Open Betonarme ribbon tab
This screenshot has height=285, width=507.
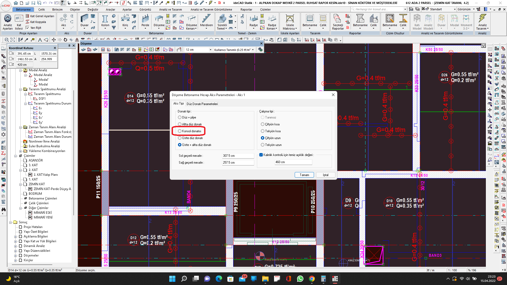tap(23, 9)
